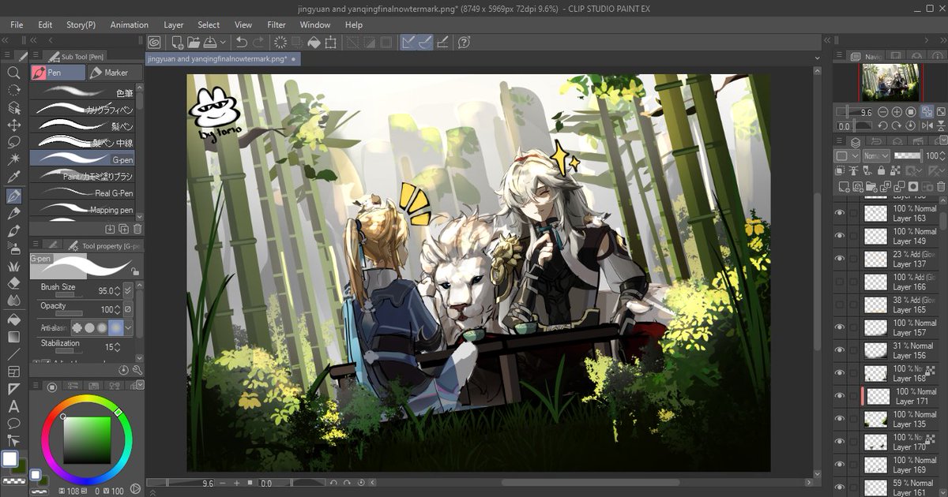This screenshot has width=948, height=497.
Task: Undo the last action
Action: click(242, 42)
